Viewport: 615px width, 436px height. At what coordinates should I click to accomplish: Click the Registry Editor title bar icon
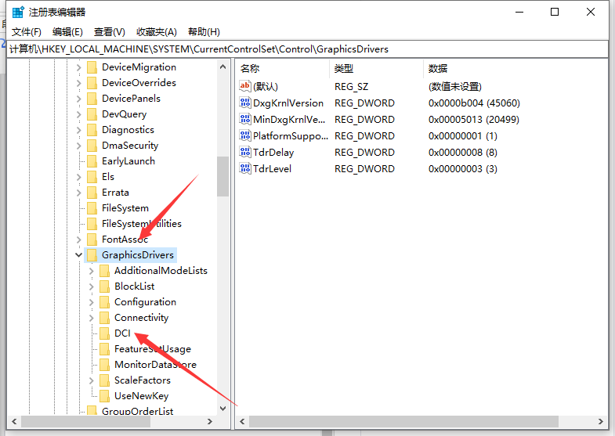tap(17, 12)
